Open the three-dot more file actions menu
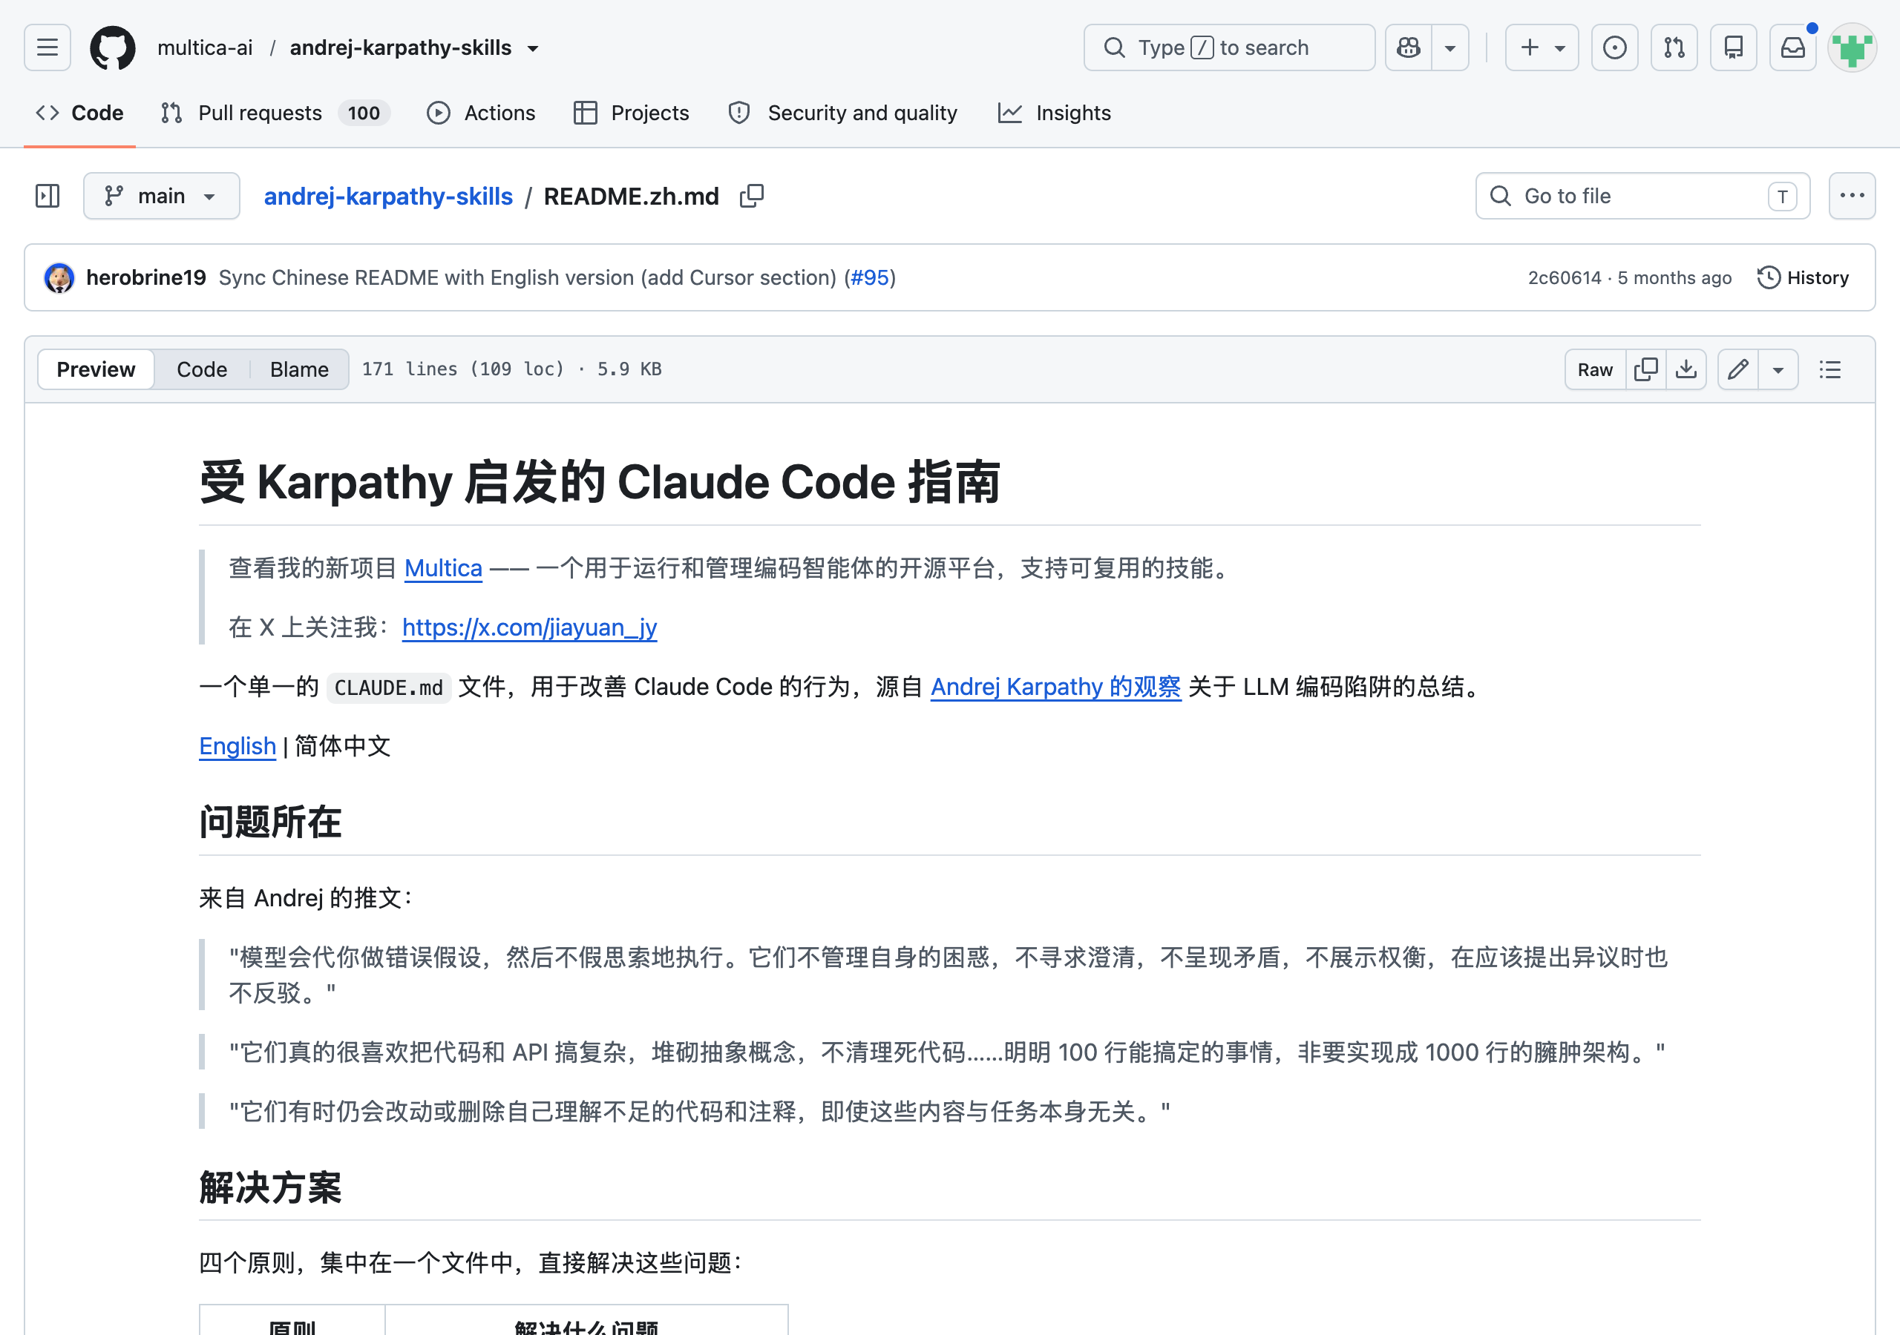This screenshot has height=1335, width=1900. [x=1852, y=196]
